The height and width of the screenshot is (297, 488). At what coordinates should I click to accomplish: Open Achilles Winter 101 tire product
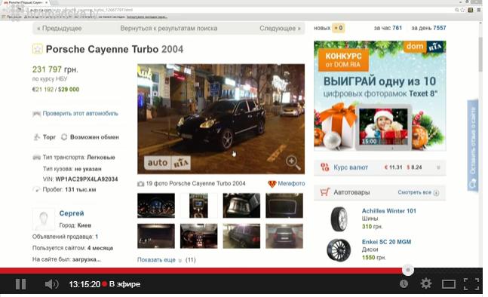(388, 211)
